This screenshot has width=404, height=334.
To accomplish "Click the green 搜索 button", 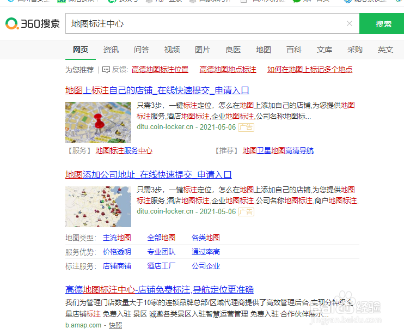I will 382,24.
